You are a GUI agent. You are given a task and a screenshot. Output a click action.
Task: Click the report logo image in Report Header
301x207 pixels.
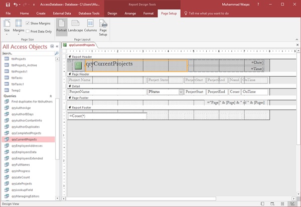point(78,65)
